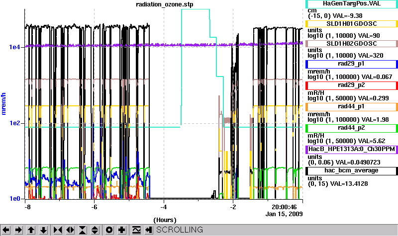The image size is (398, 236).
Task: Click the -2 x-axis tick label
Action: (x=233, y=207)
